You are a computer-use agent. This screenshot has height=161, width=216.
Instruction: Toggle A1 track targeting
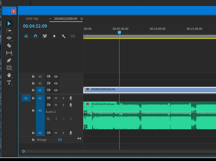40,98
